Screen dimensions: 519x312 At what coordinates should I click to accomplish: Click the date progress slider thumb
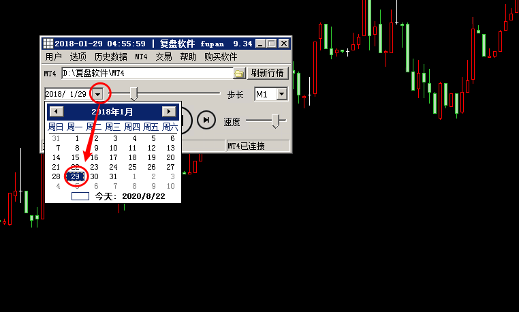[134, 93]
